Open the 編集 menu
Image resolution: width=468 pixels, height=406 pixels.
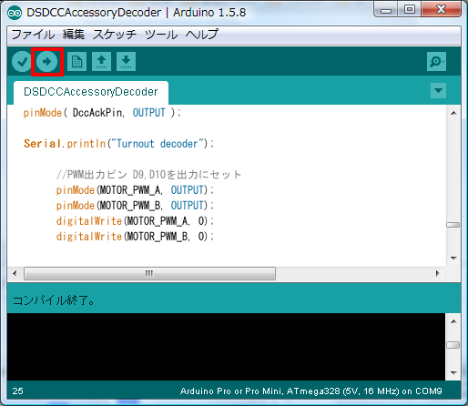pos(74,35)
